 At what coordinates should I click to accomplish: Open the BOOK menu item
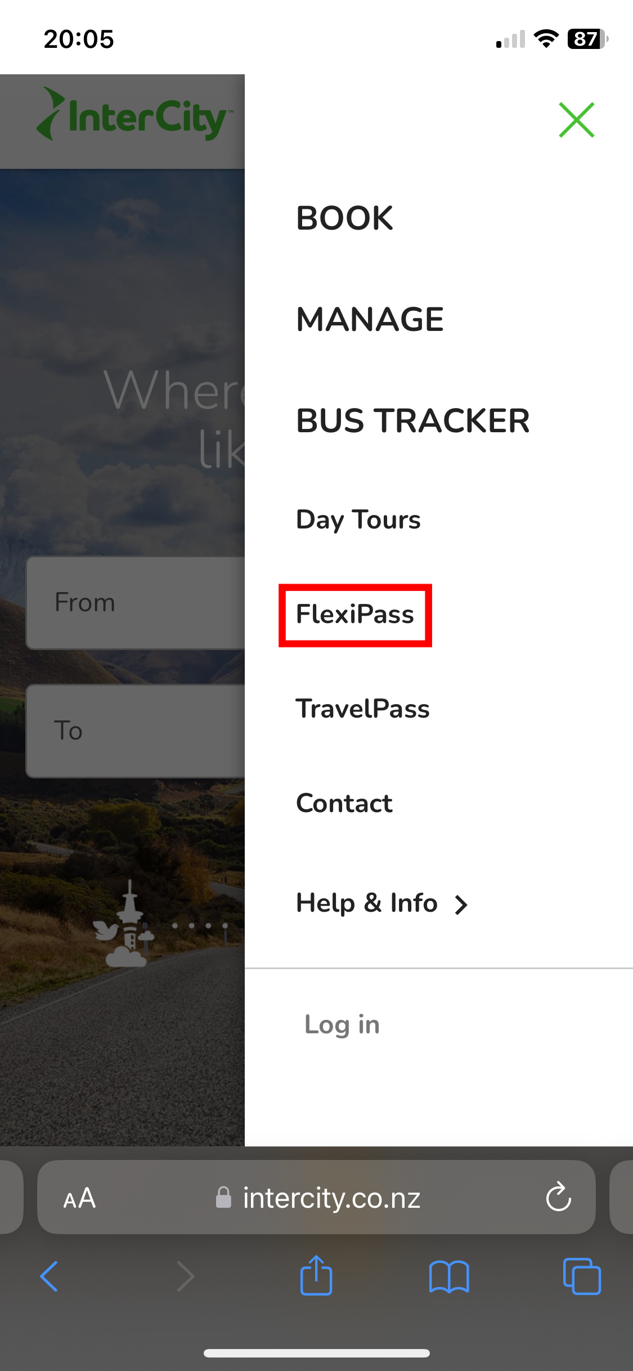point(345,218)
